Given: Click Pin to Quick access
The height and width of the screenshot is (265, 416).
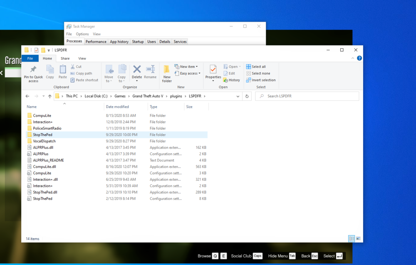Looking at the screenshot, I should [x=33, y=72].
